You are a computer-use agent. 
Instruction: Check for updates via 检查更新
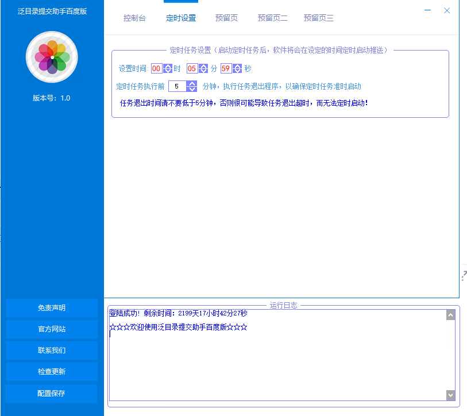coord(52,372)
